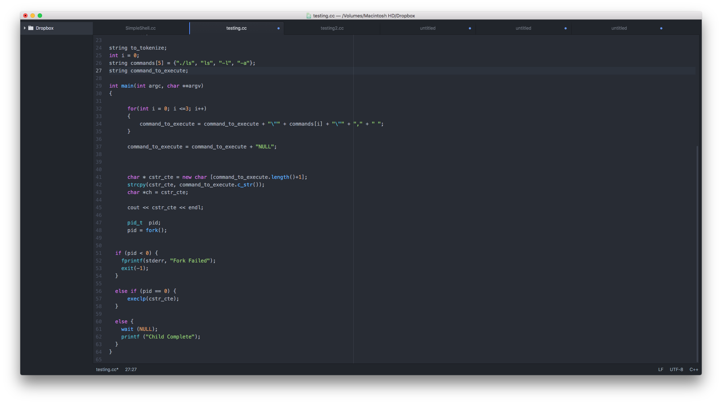Viewport: 722px width, 404px height.
Task: Switch to the testing2.cc tab
Action: click(332, 28)
